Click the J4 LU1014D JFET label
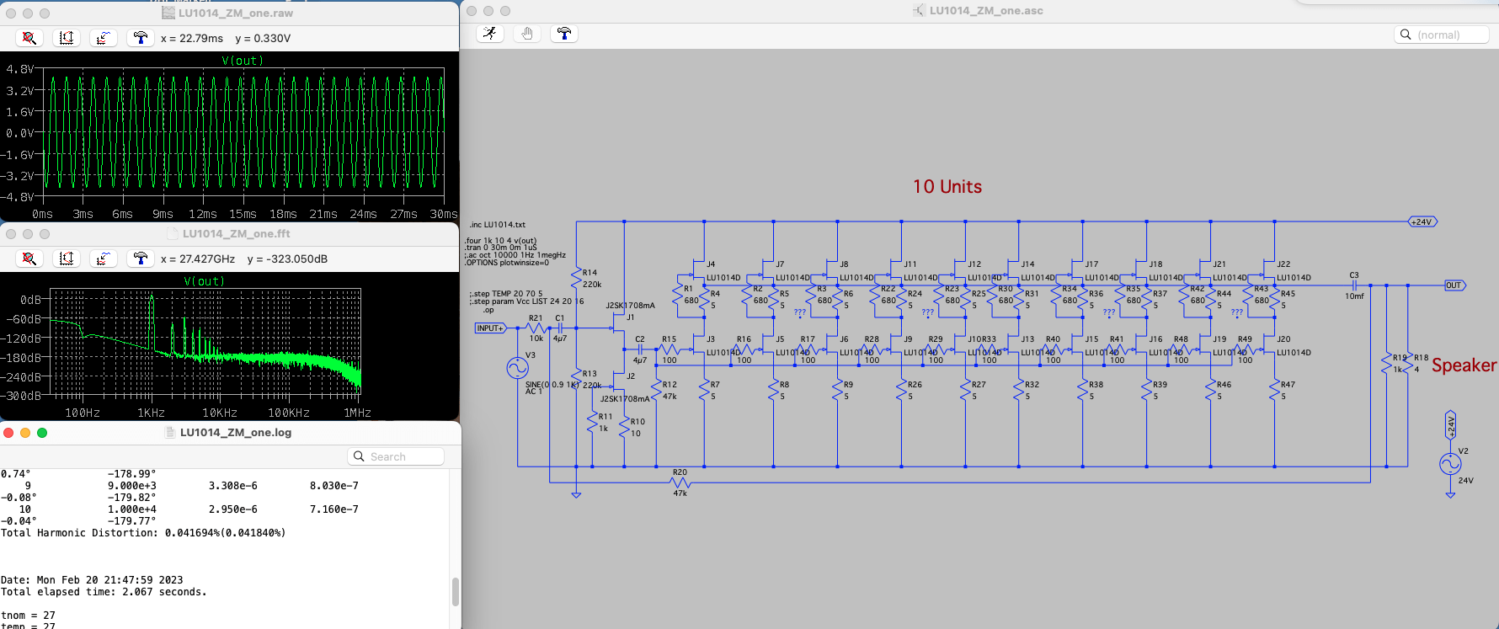Screen dimensions: 1499x629 [723, 270]
